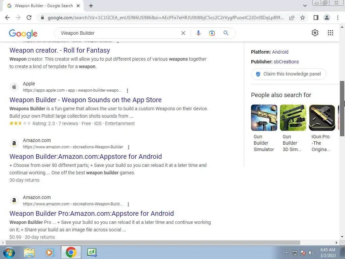
Task: Click the scroll-right arrow of horizontal scrollbar
Action: (x=337, y=242)
